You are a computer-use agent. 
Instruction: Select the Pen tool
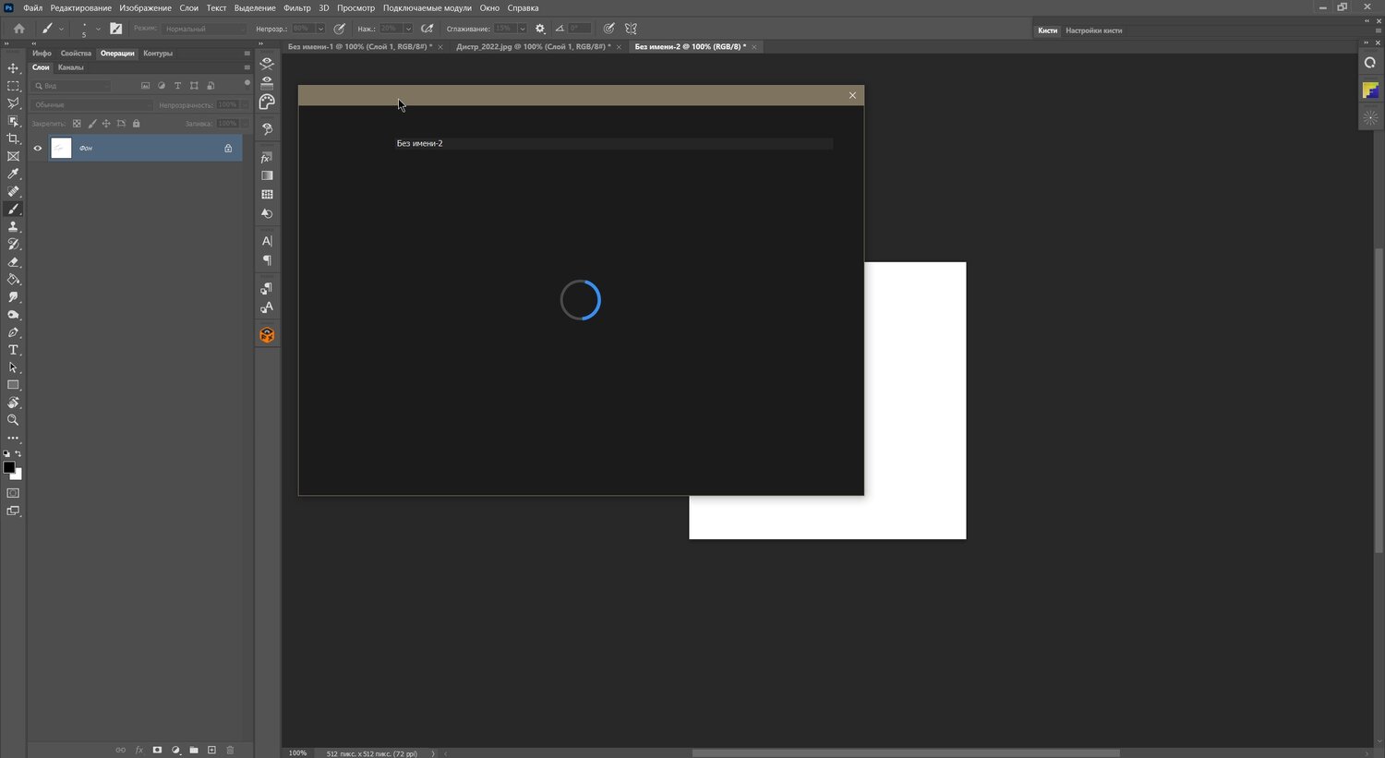click(13, 332)
